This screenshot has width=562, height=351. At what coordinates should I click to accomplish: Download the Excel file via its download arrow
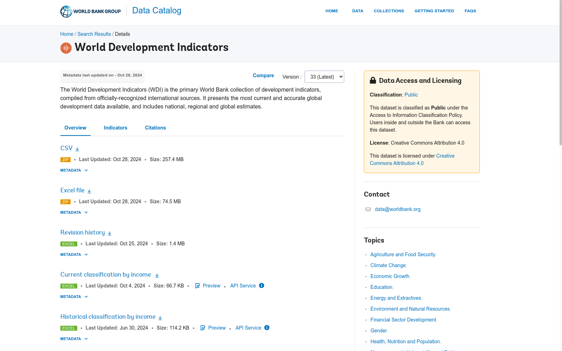89,191
